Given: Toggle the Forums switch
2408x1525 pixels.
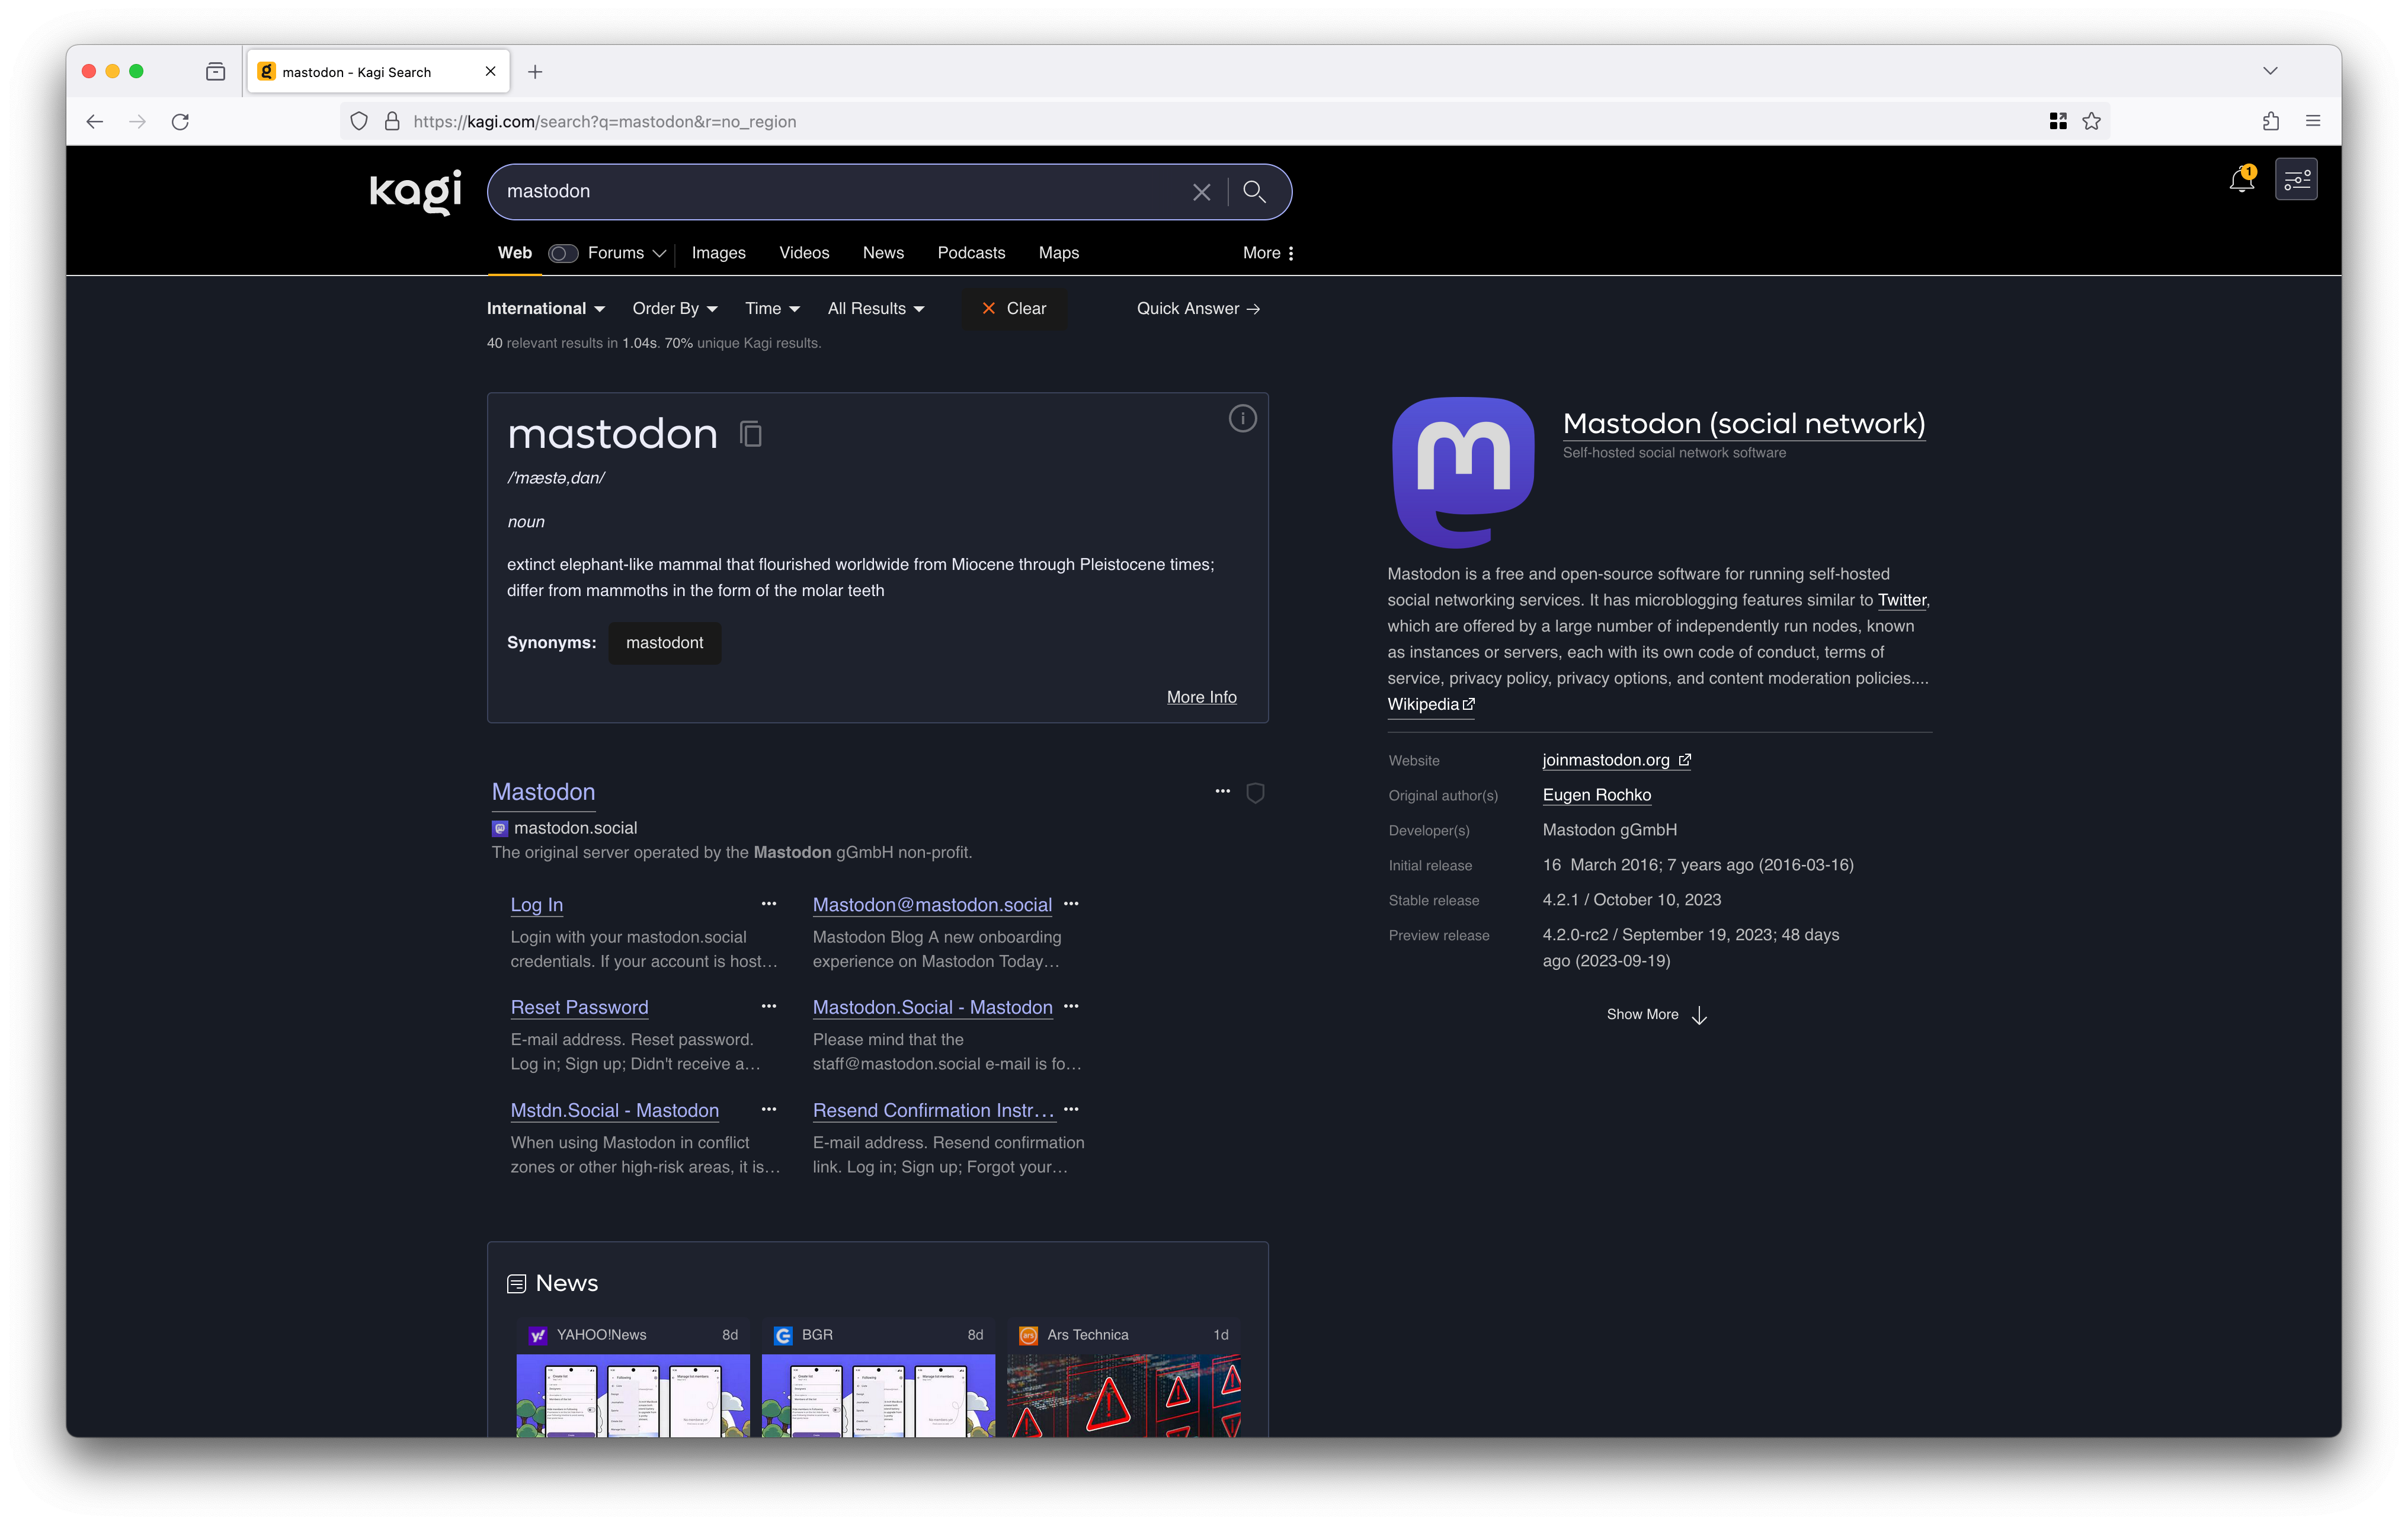Looking at the screenshot, I should [x=563, y=254].
